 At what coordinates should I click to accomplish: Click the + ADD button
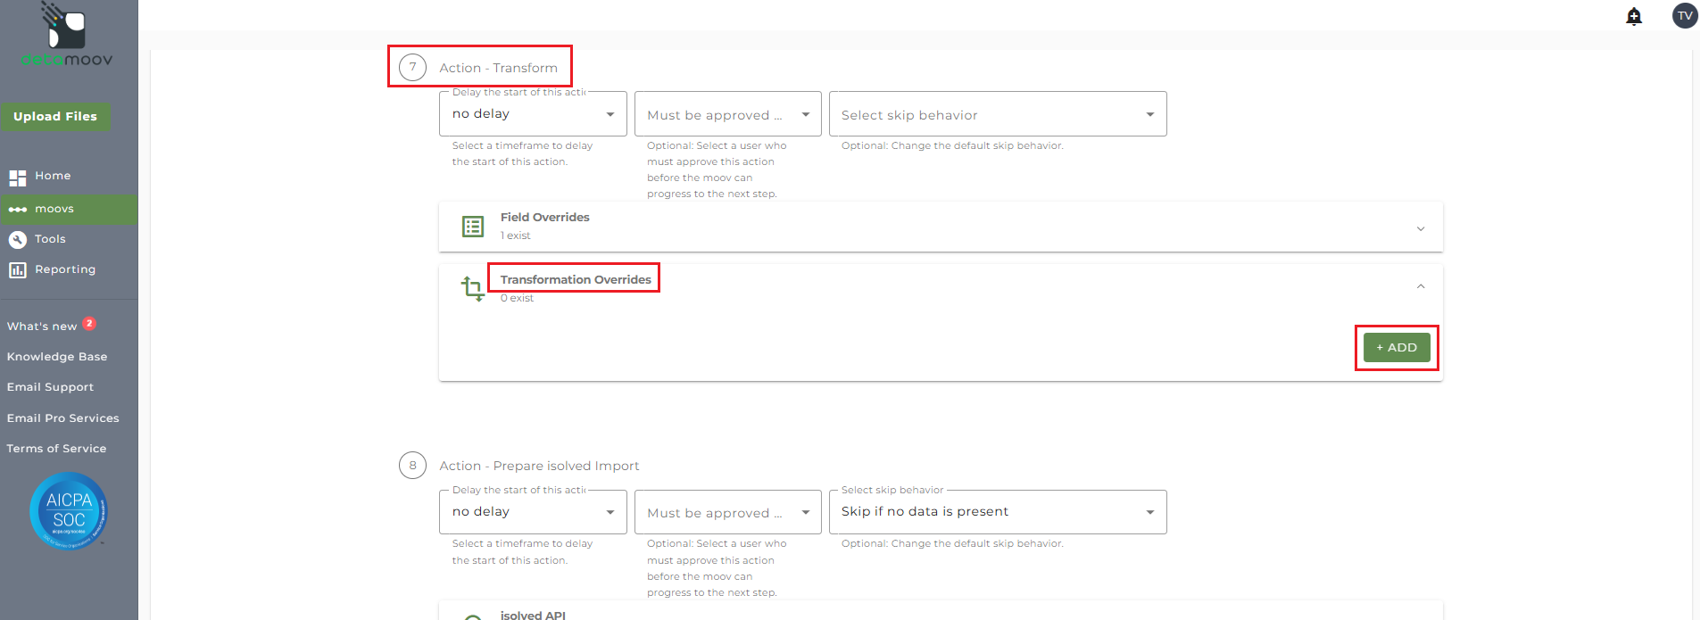1397,348
